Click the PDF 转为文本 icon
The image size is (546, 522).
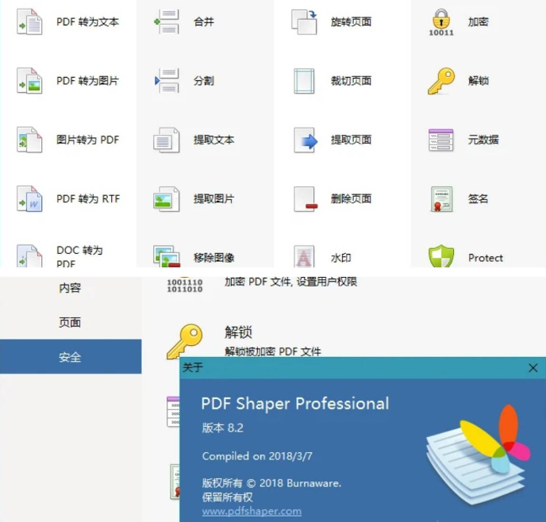click(x=29, y=22)
